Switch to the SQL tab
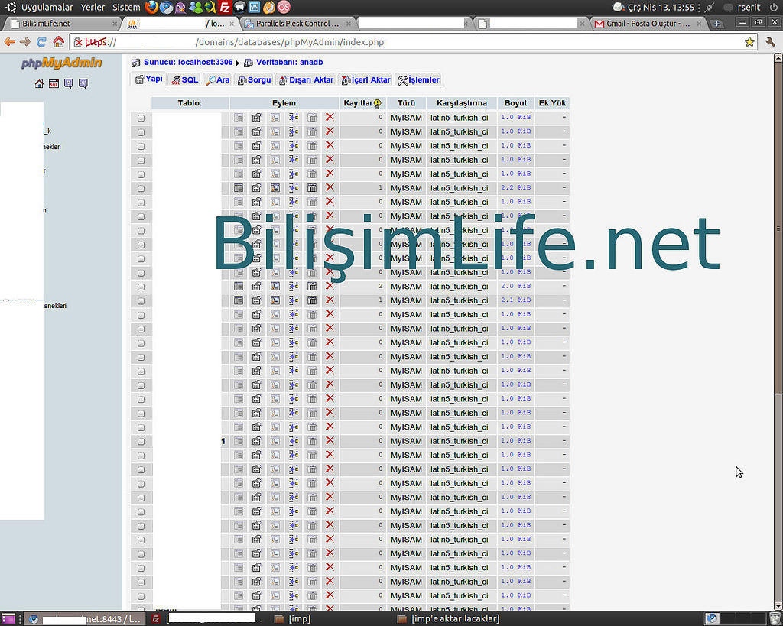 click(x=184, y=79)
